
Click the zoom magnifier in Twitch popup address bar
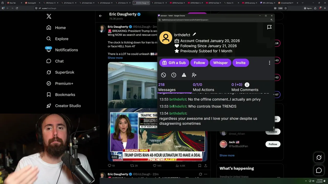click(271, 20)
